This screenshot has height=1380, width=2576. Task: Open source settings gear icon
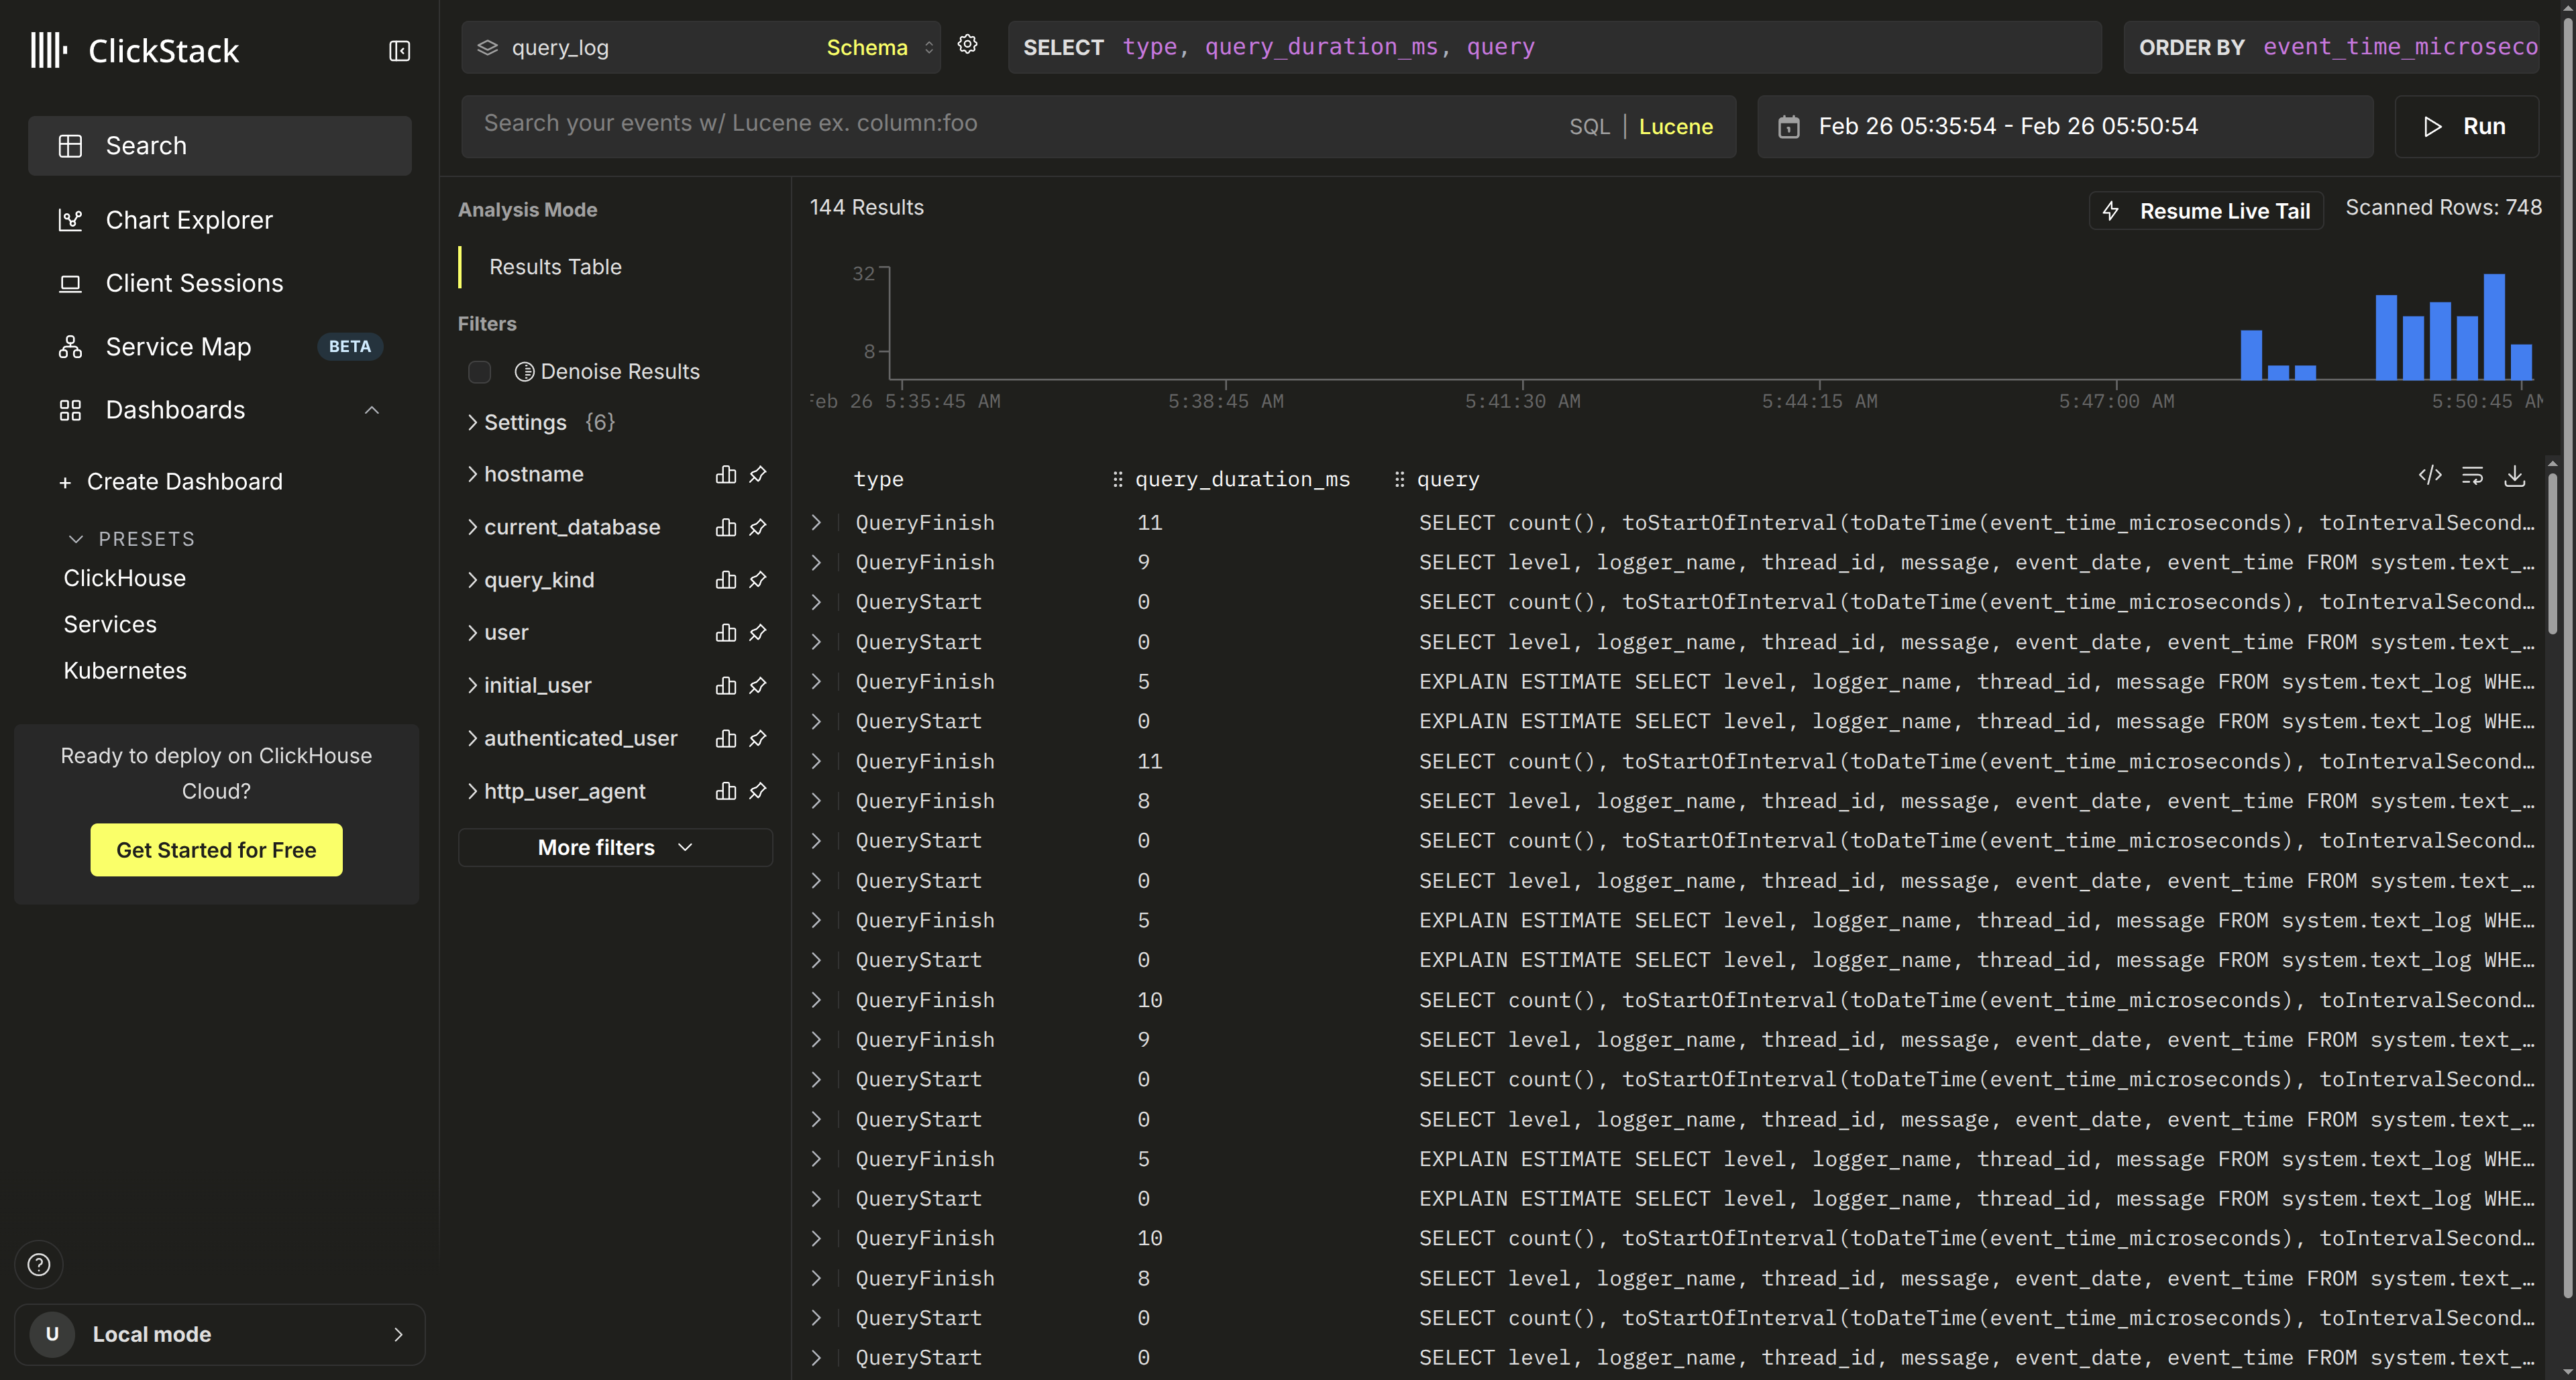pyautogui.click(x=967, y=45)
